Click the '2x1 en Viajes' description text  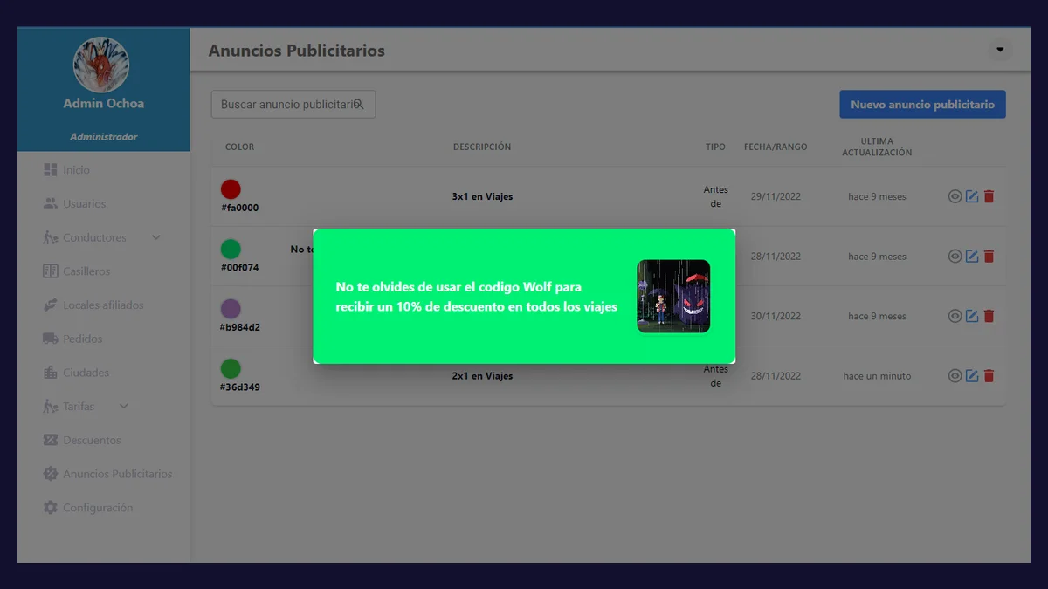[482, 376]
